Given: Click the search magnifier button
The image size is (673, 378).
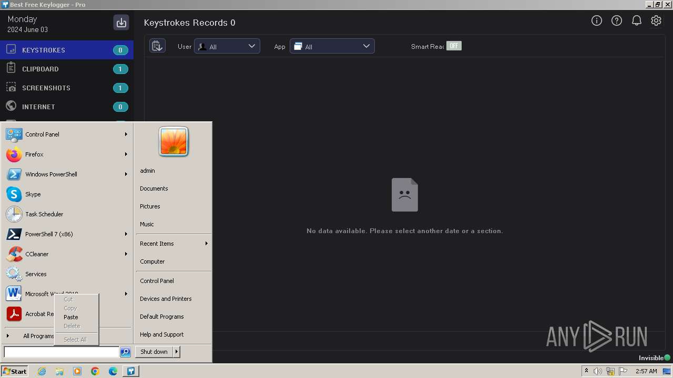Looking at the screenshot, I should pos(125,352).
